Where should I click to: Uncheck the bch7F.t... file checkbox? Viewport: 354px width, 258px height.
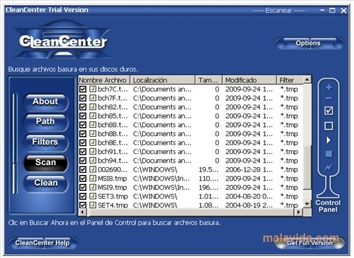83,98
